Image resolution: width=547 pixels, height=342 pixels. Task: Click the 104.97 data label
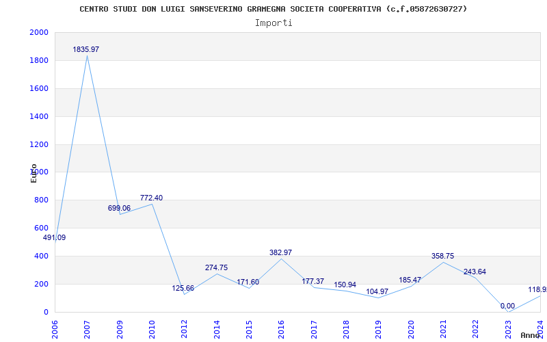point(377,291)
